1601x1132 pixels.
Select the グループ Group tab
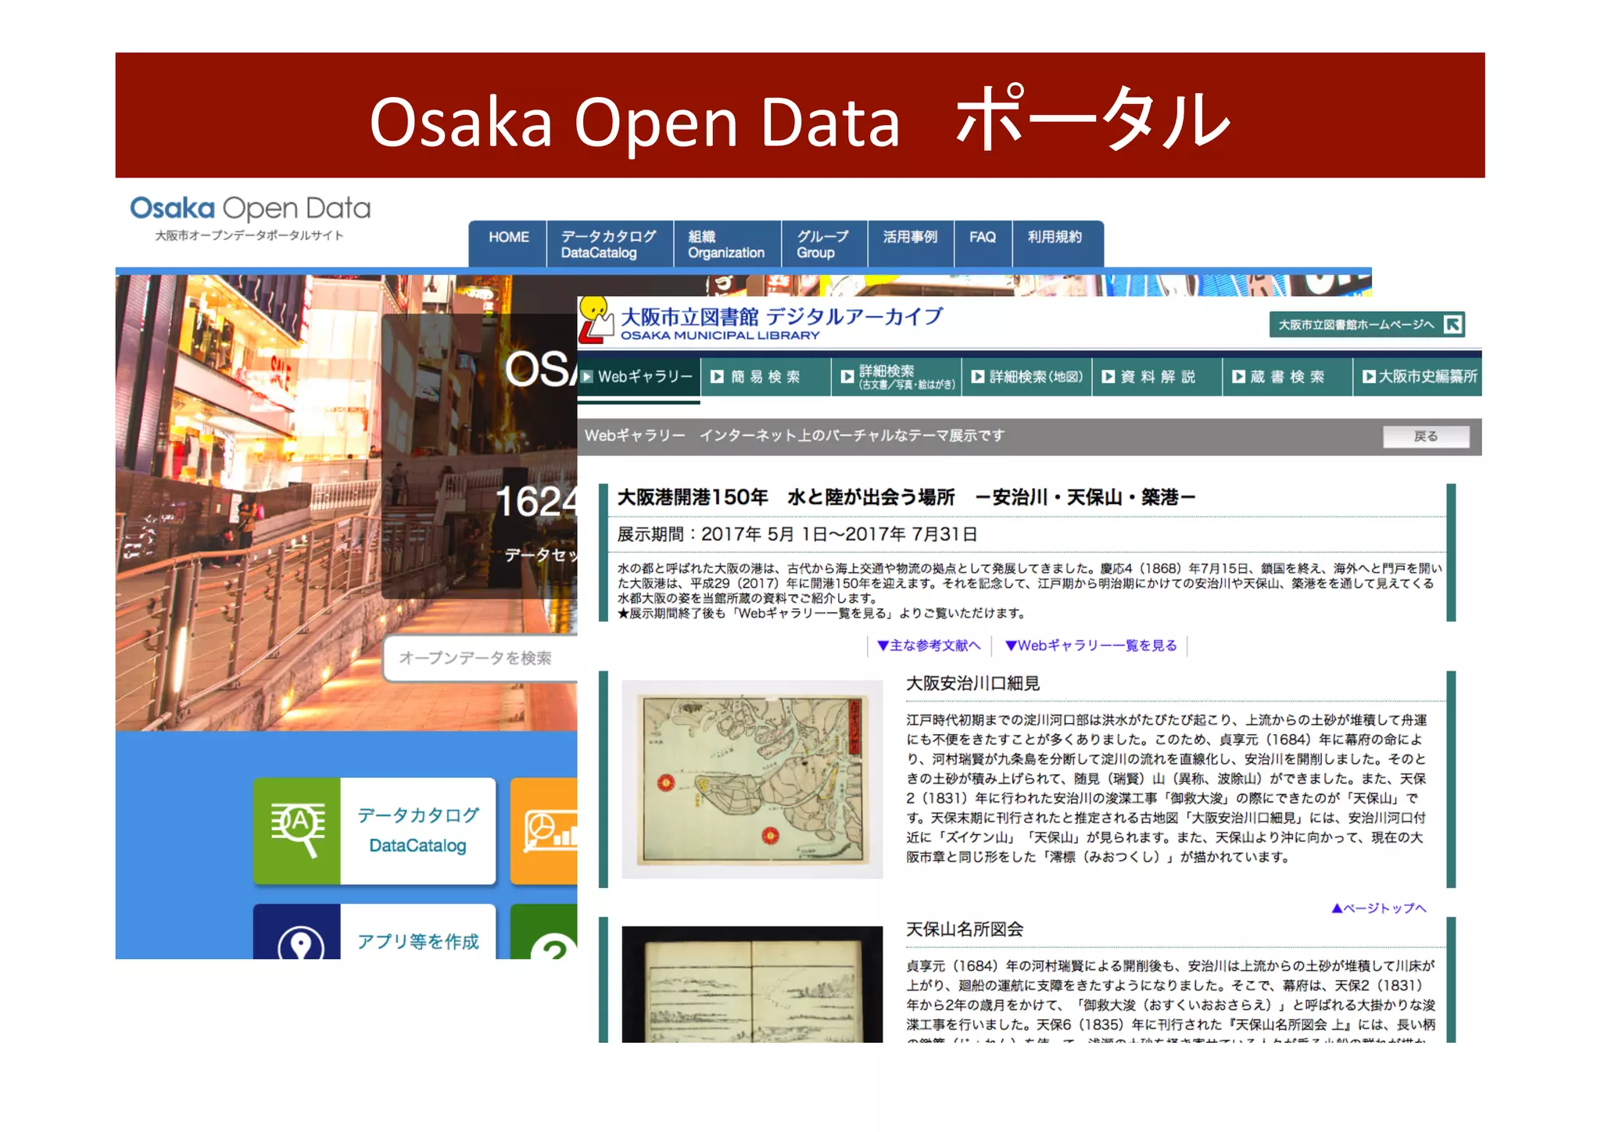tap(823, 244)
